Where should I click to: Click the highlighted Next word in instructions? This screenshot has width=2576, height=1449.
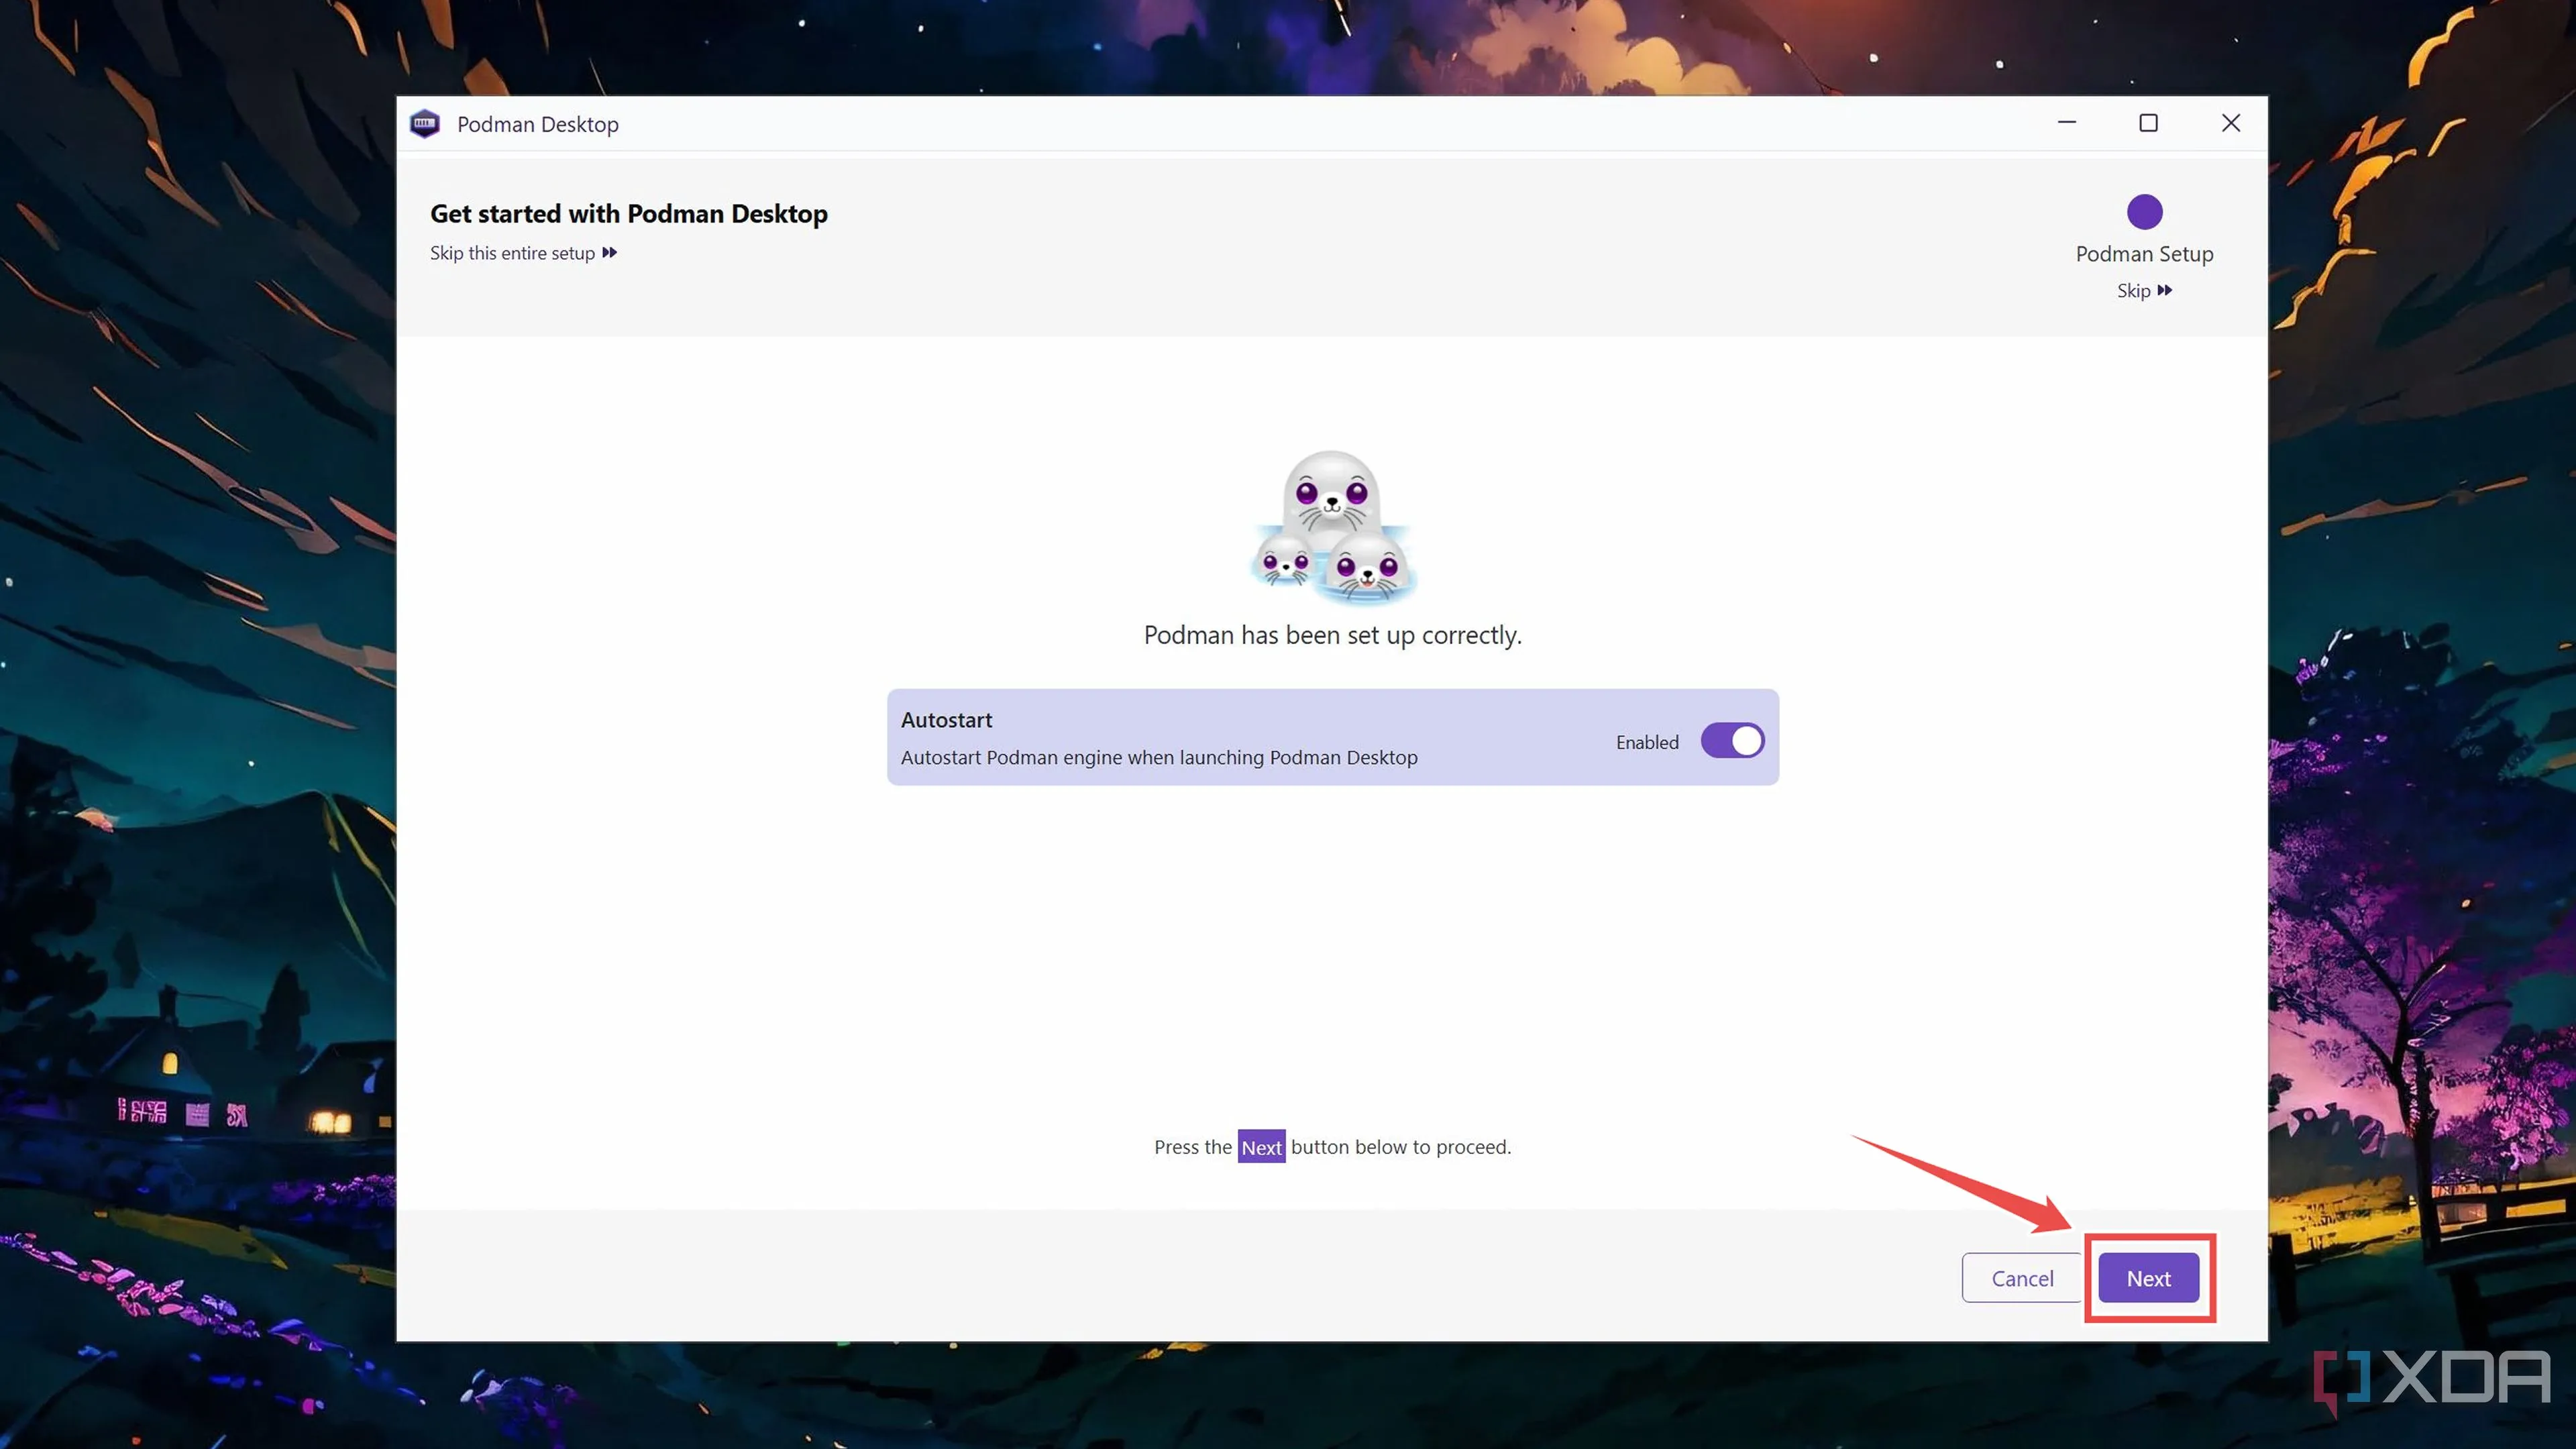click(x=1261, y=1147)
